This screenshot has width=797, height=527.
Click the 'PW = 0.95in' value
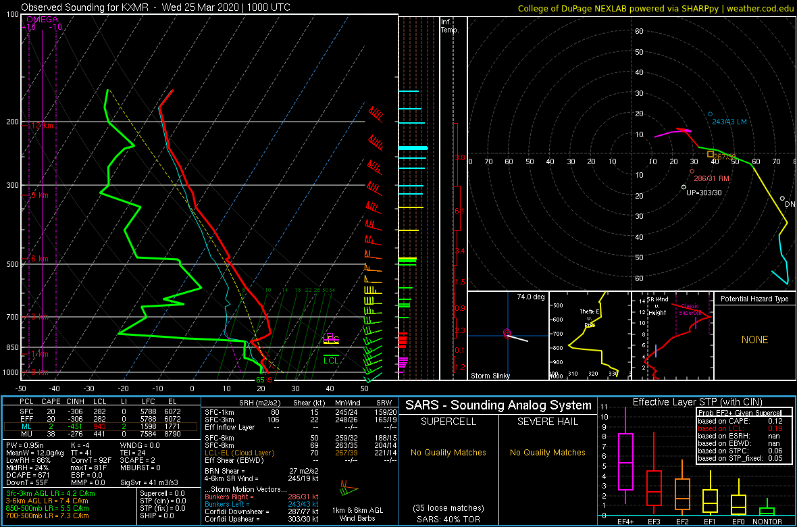[x=27, y=446]
